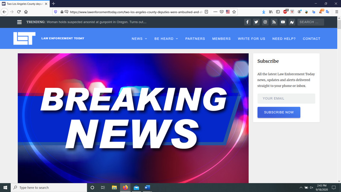341x192 pixels.
Task: Click the trending Oregon arsonist headline
Action: pos(96,22)
